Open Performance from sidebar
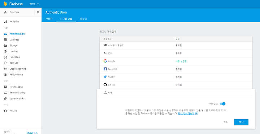 click(x=16, y=75)
